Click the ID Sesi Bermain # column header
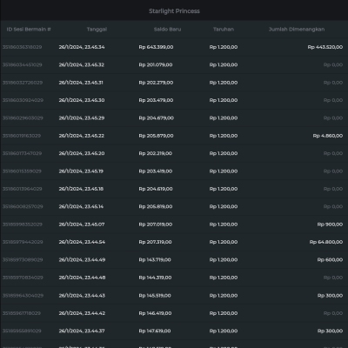The image size is (348, 348). pyautogui.click(x=29, y=30)
